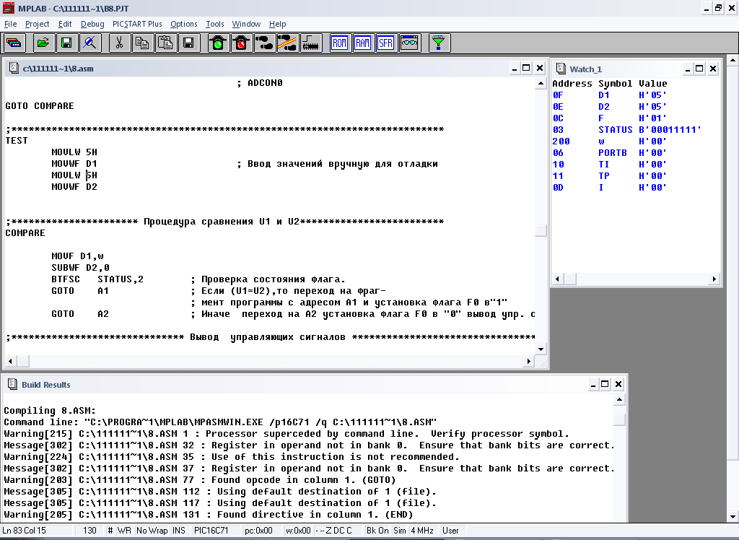The width and height of the screenshot is (739, 540).
Task: Click the 'No Wrap' status bar field
Action: click(x=152, y=531)
